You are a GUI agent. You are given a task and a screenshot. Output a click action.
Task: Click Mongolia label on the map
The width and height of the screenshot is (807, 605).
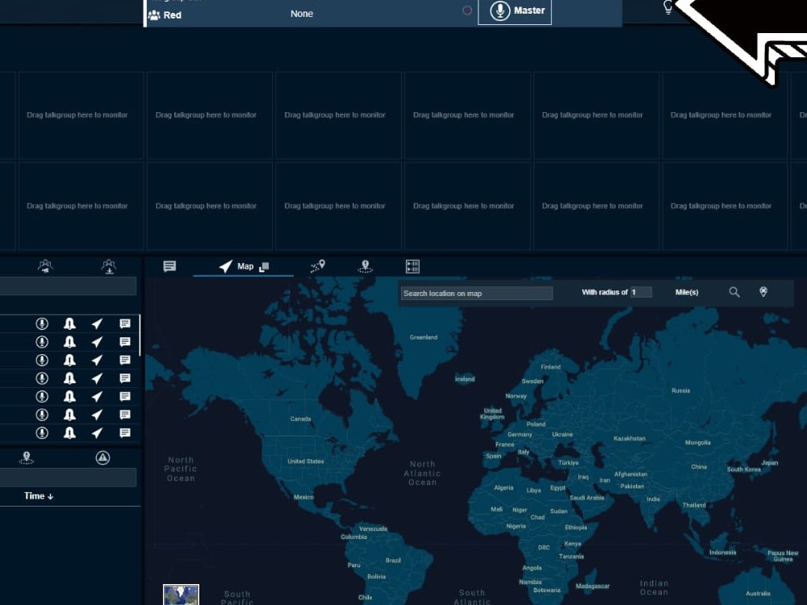coord(698,442)
